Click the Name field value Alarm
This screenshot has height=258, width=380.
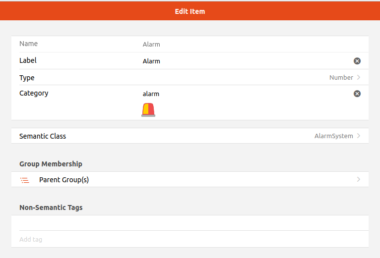pos(151,44)
